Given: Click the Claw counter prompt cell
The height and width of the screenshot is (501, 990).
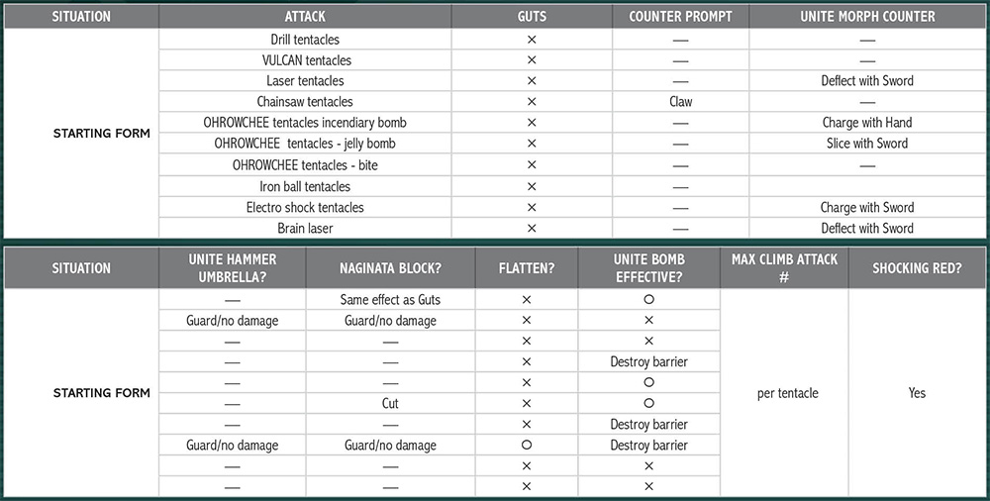Looking at the screenshot, I should pyautogui.click(x=681, y=102).
